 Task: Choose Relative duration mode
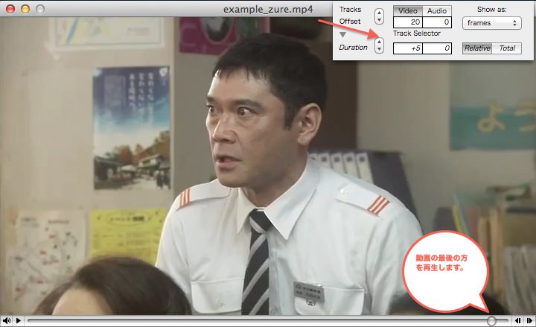tap(477, 48)
